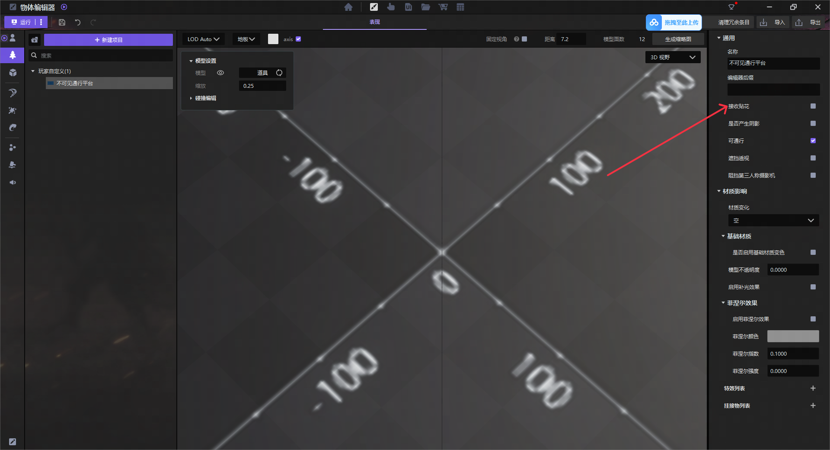The height and width of the screenshot is (450, 830).
Task: Toggle the axis checkbox
Action: click(x=298, y=39)
